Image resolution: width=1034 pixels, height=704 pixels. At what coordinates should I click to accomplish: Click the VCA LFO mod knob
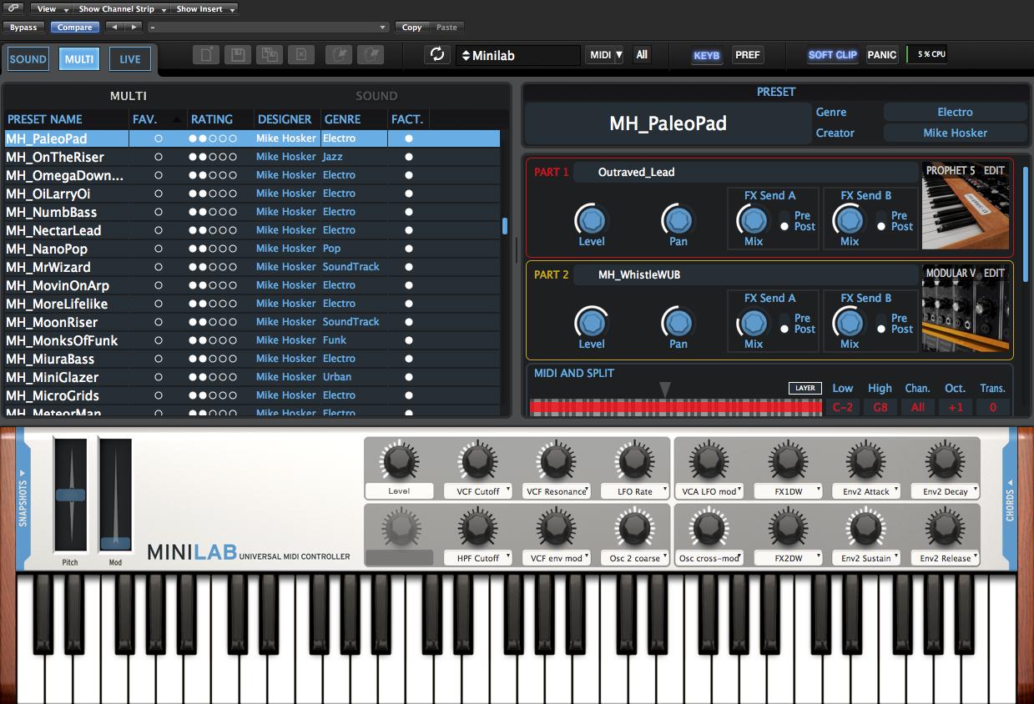[x=709, y=460]
